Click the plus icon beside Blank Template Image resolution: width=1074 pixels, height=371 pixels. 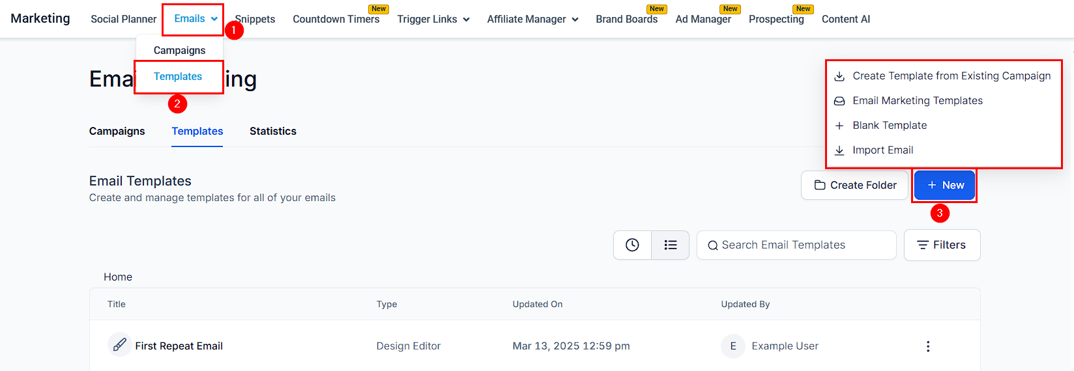(x=840, y=126)
